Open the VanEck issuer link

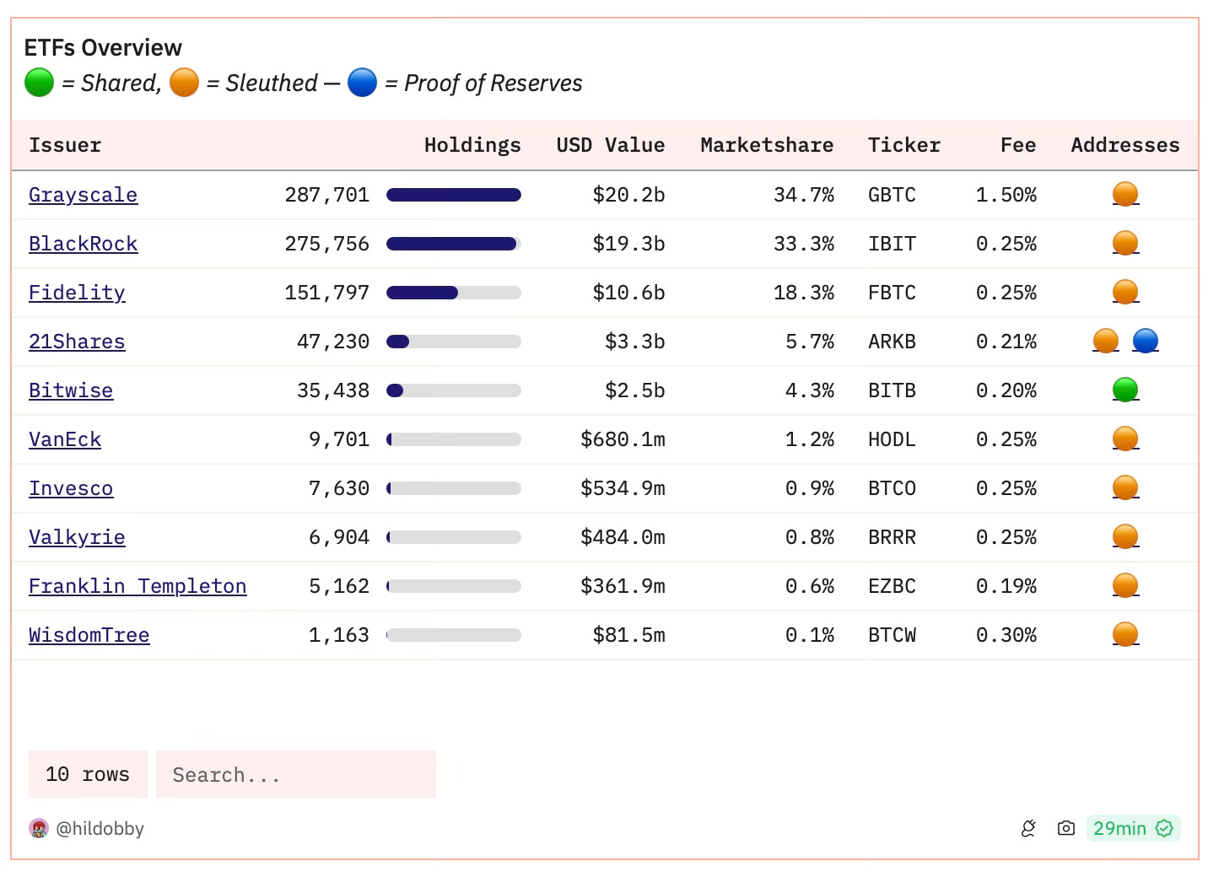click(65, 439)
